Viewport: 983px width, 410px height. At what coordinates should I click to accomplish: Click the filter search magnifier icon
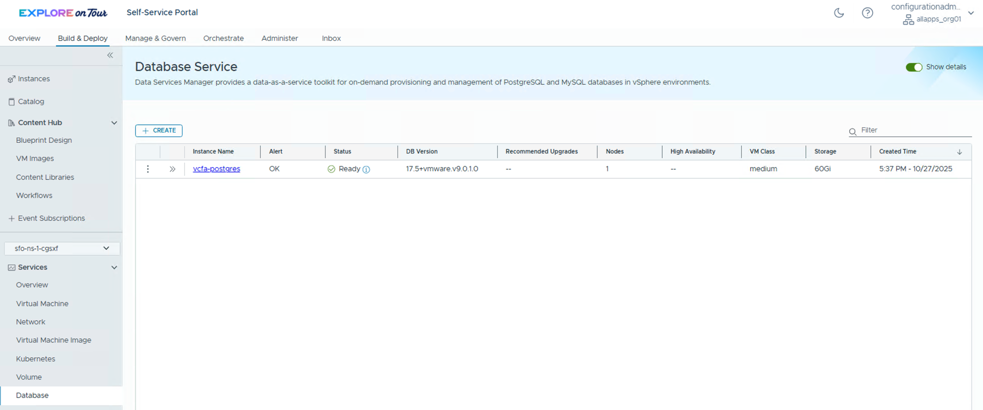(x=852, y=131)
